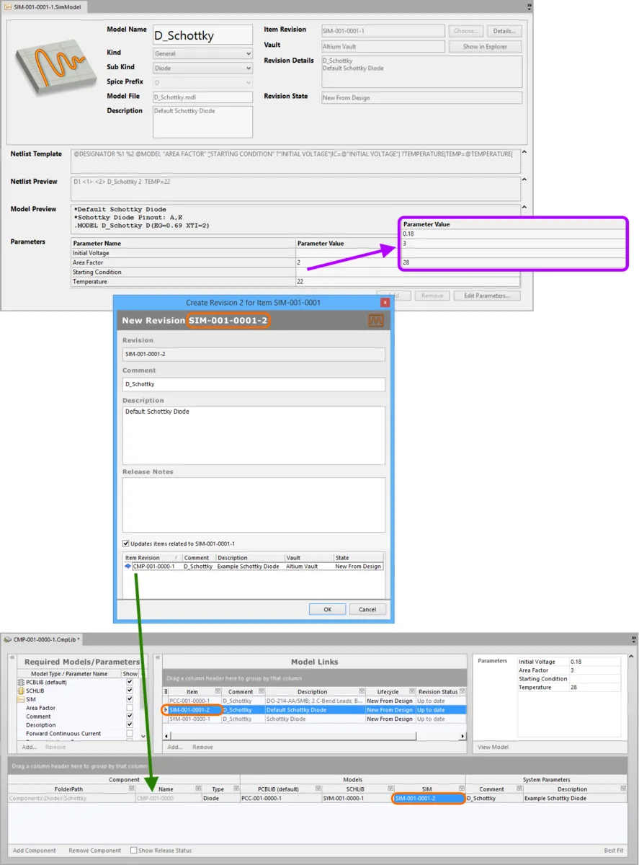Click Best Fit in the component grid

614,851
